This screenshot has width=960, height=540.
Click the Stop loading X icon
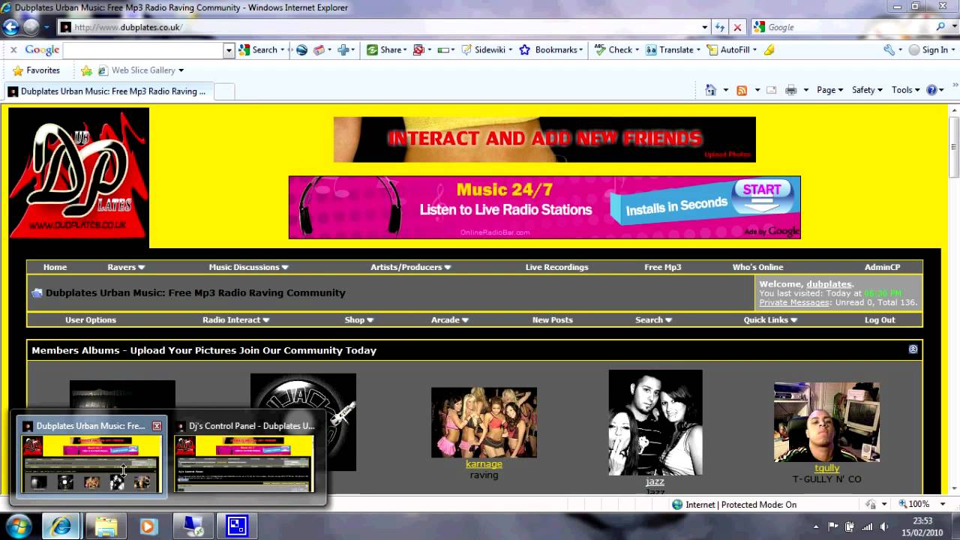(737, 27)
